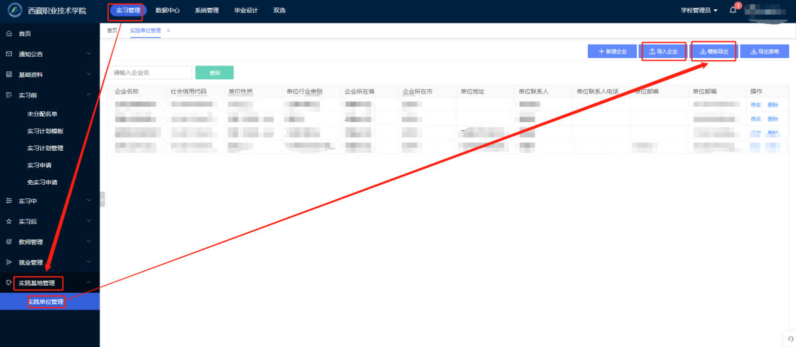796x347 pixels.
Task: Switch to 数据中心 top menu
Action: click(167, 11)
